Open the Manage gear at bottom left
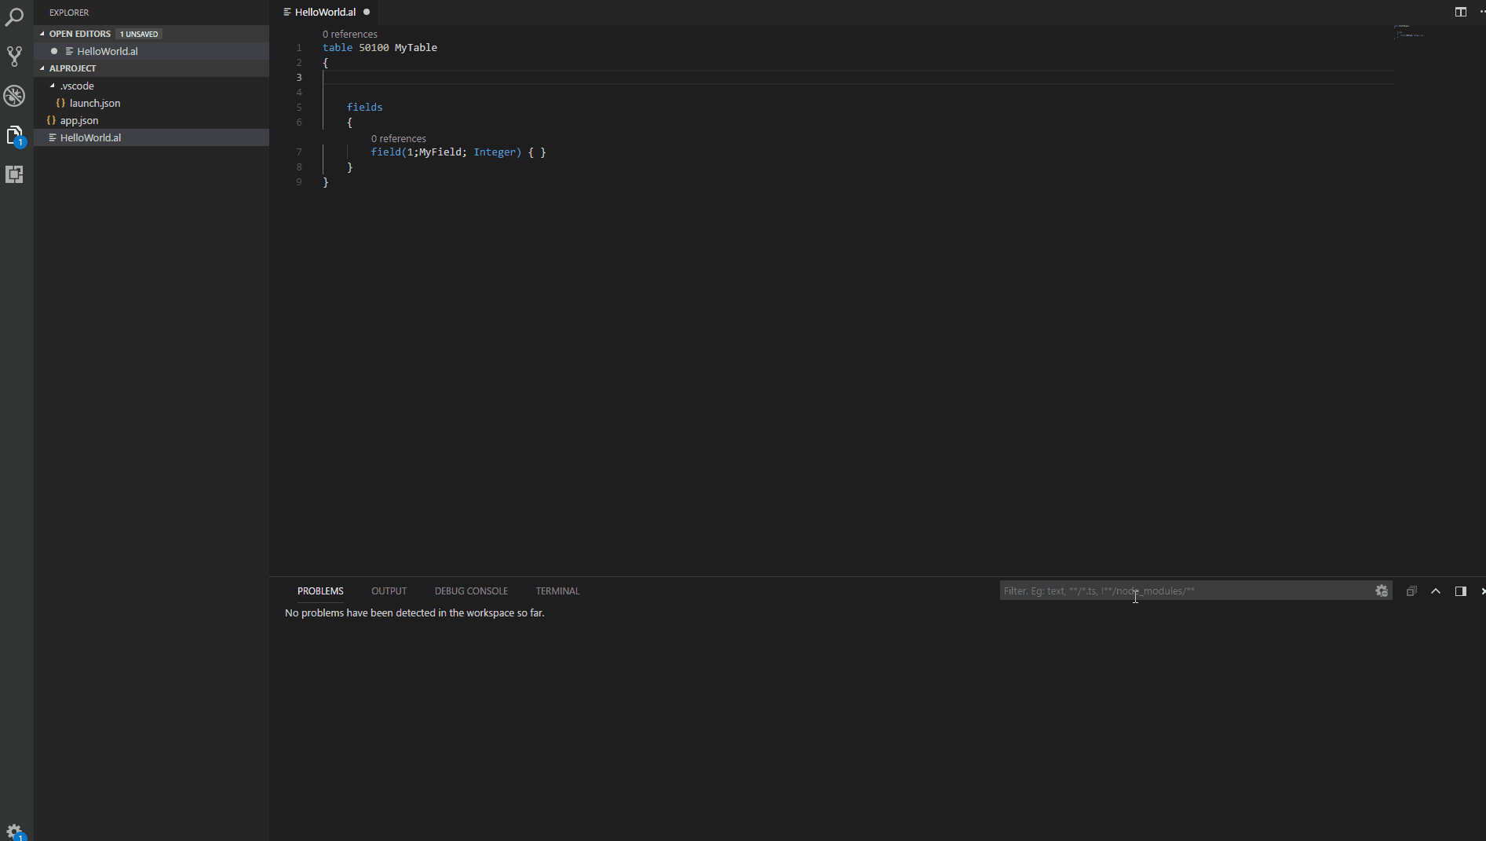The height and width of the screenshot is (841, 1486). tap(14, 831)
